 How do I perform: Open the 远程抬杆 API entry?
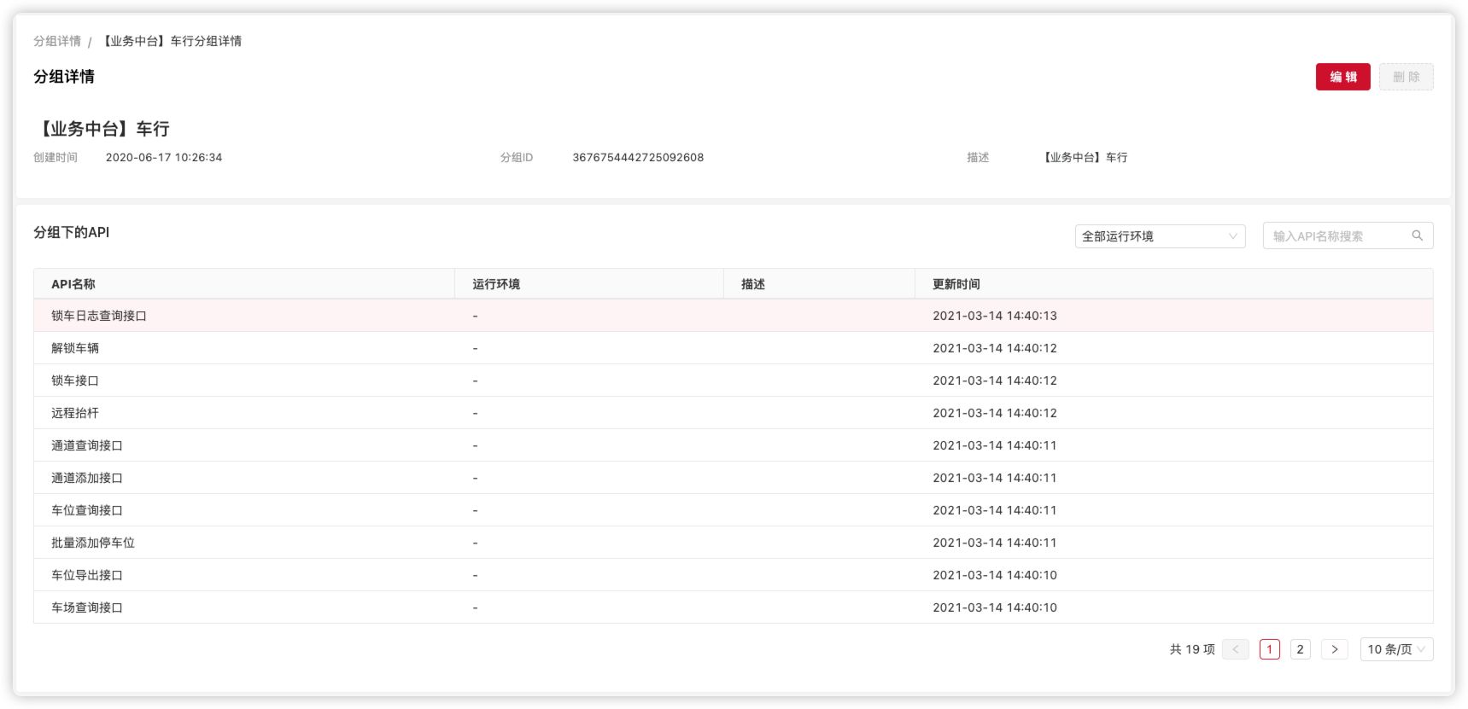click(75, 413)
